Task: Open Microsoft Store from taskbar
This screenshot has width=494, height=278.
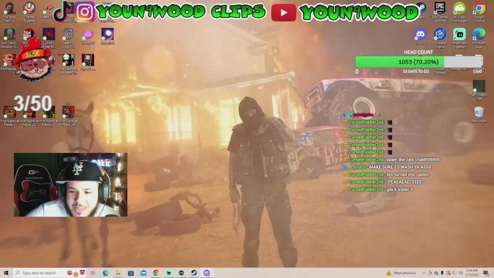Action: [131, 273]
